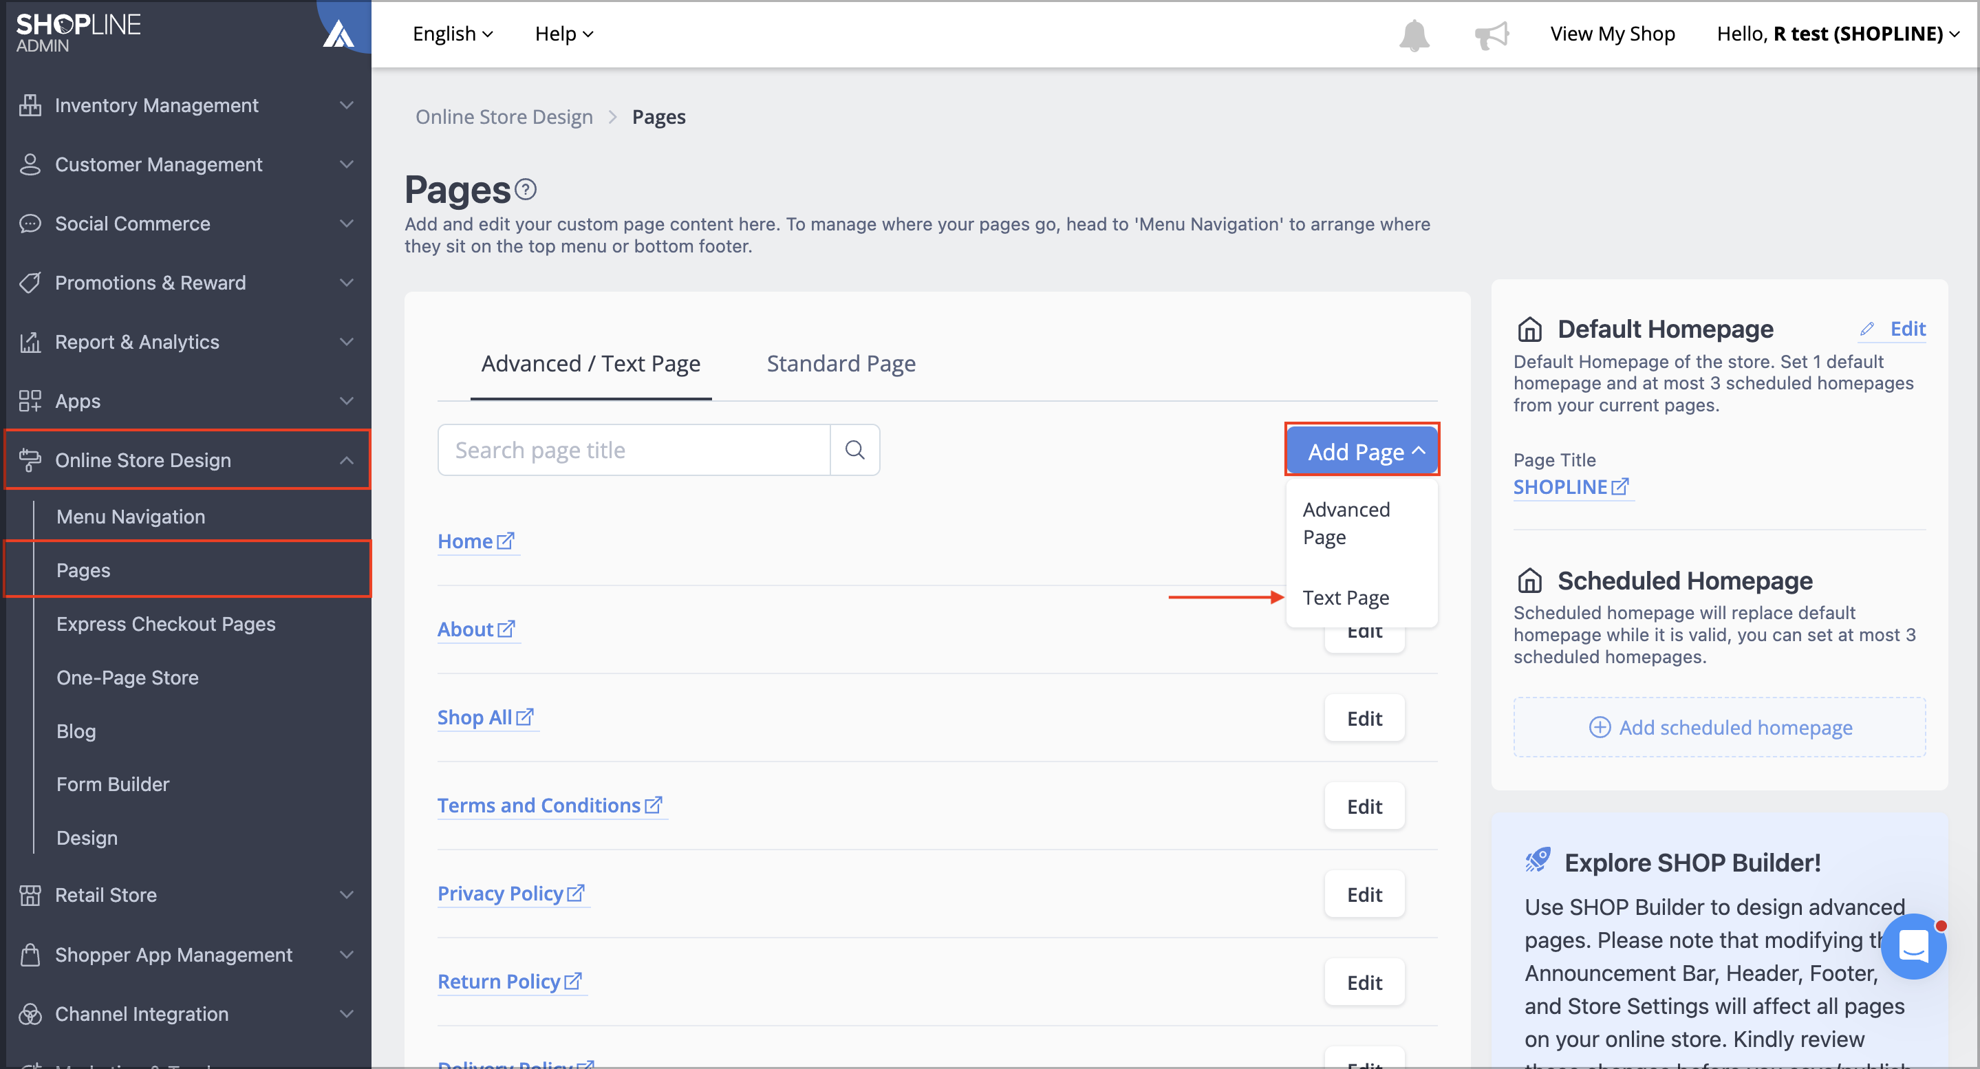Image resolution: width=1980 pixels, height=1069 pixels.
Task: Click Edit for the Return Policy page
Action: click(1364, 982)
